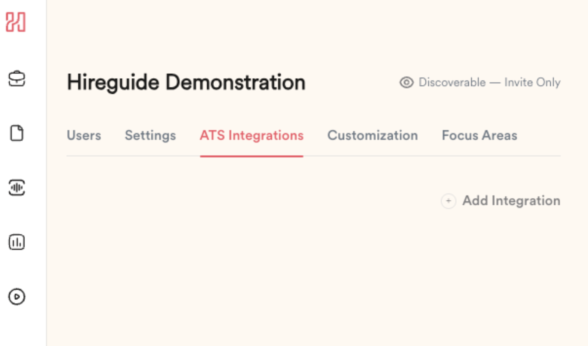The image size is (588, 346).
Task: Expand integration options with the plus control
Action: (448, 201)
